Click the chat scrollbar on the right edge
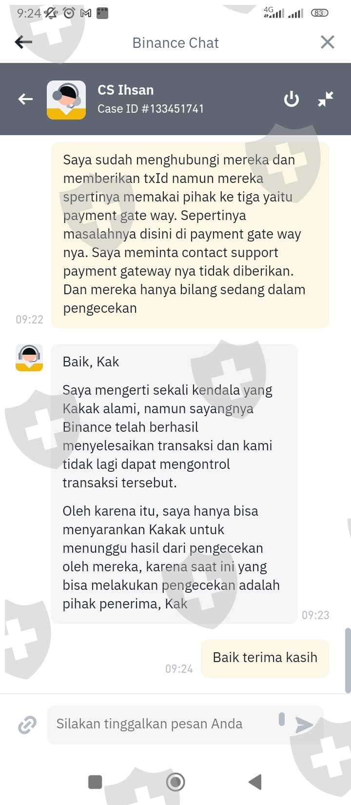 pyautogui.click(x=348, y=661)
